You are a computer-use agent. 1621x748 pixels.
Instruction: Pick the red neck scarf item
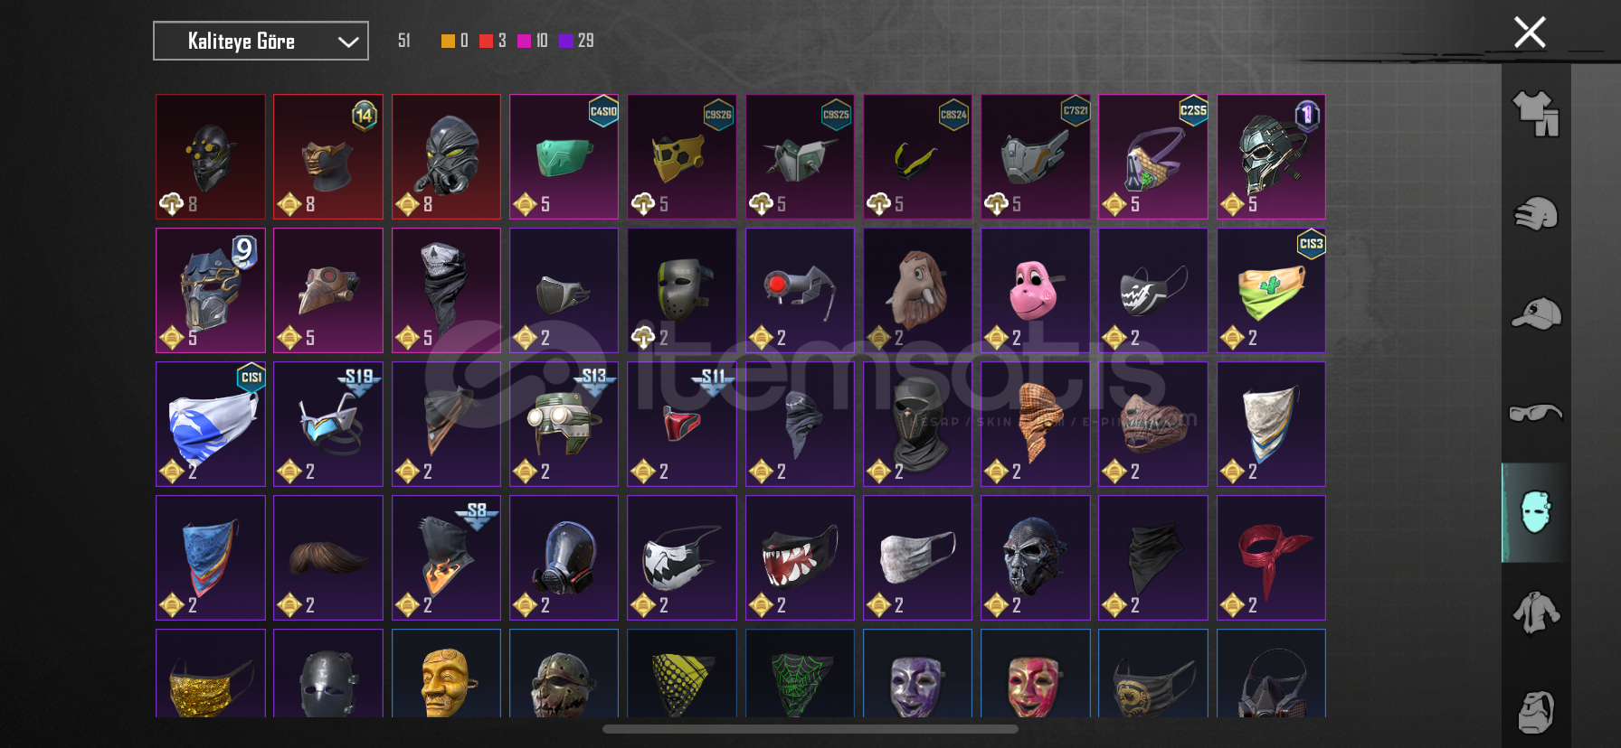pyautogui.click(x=1271, y=557)
